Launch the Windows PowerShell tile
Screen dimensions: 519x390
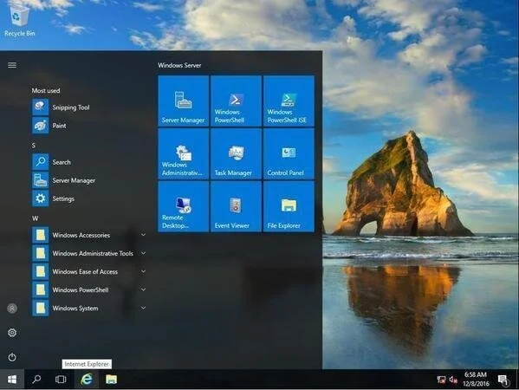point(236,101)
